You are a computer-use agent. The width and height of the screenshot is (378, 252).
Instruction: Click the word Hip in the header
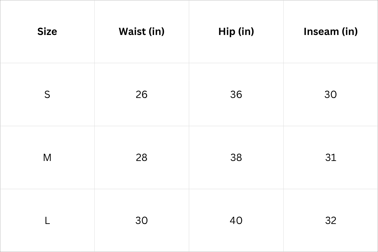click(x=226, y=31)
